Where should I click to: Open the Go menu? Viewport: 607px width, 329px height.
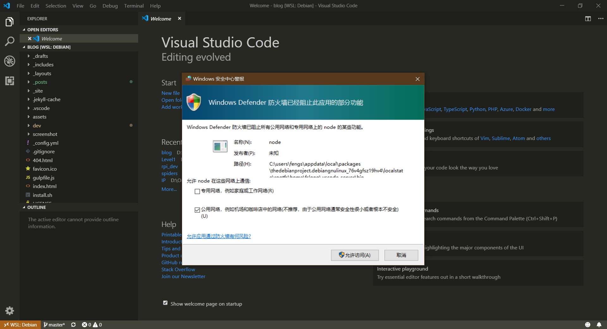point(93,6)
